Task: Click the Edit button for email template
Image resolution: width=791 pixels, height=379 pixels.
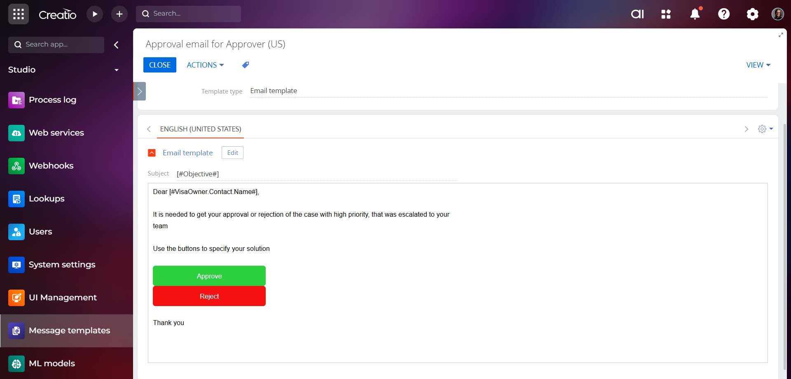Action: [x=233, y=153]
